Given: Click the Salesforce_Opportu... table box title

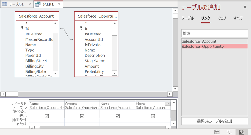Looking at the screenshot, I should 97,16.
